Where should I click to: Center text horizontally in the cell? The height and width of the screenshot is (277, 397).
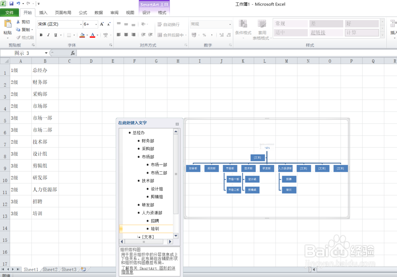(126, 35)
